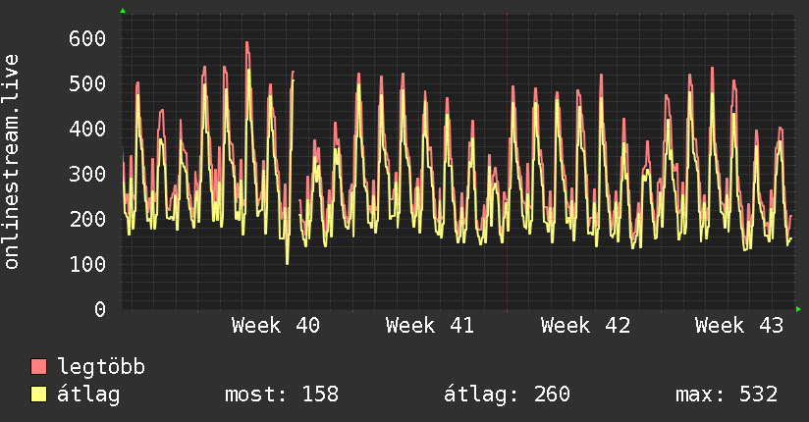Viewport: 809px width, 422px height.
Task: Click the 500 y-axis label
Action: coord(87,83)
